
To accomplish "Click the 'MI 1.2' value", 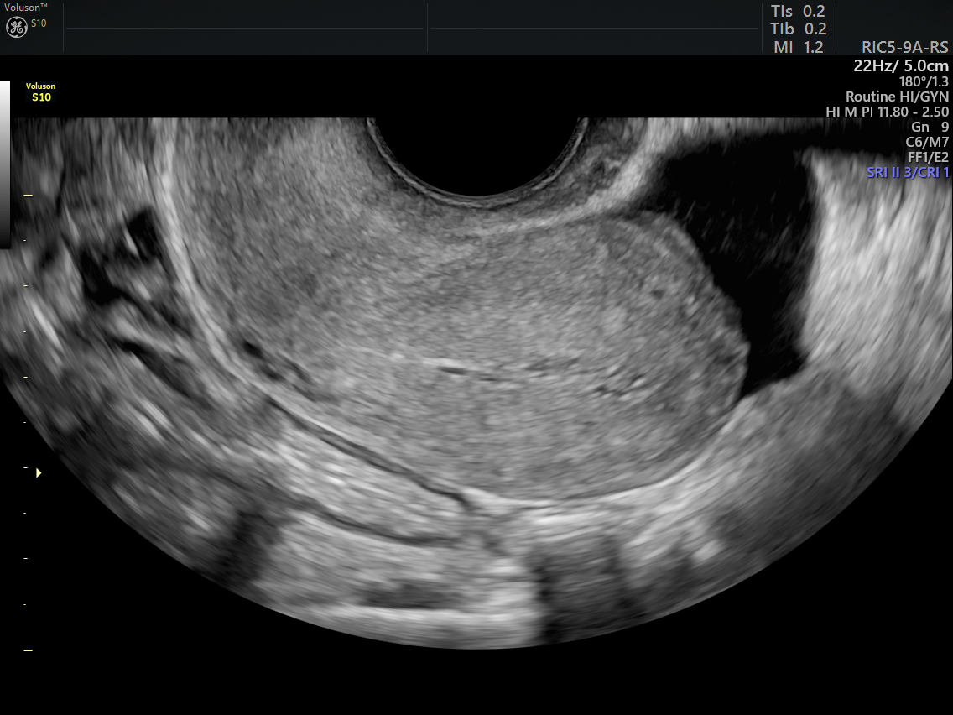I will pyautogui.click(x=799, y=47).
